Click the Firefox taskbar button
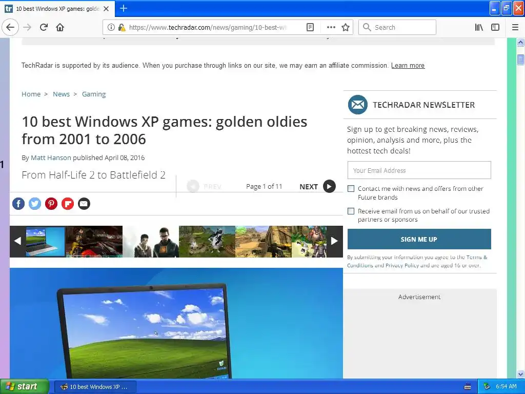Viewport: 525px width, 394px height. click(x=95, y=387)
